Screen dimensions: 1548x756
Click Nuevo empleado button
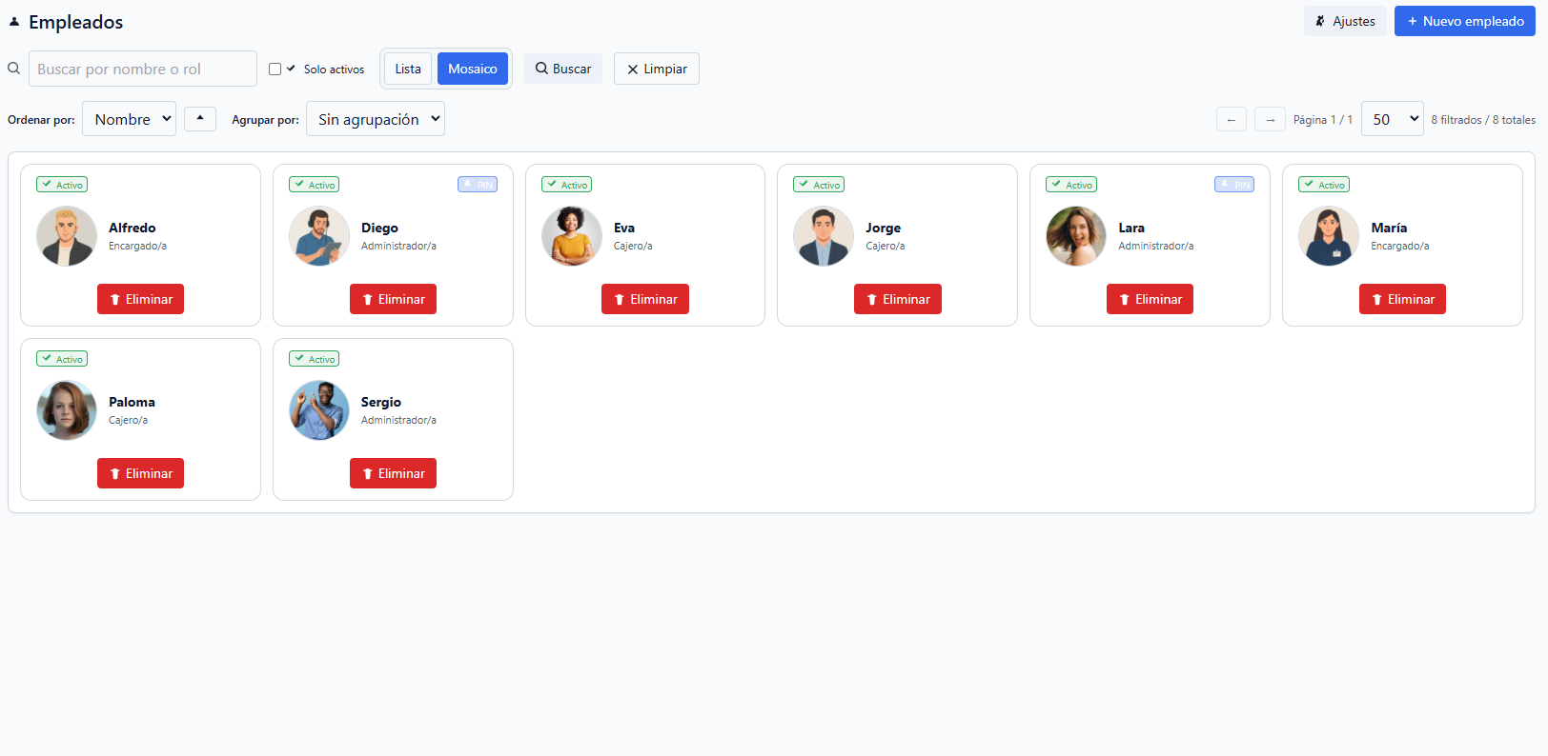coord(1464,21)
